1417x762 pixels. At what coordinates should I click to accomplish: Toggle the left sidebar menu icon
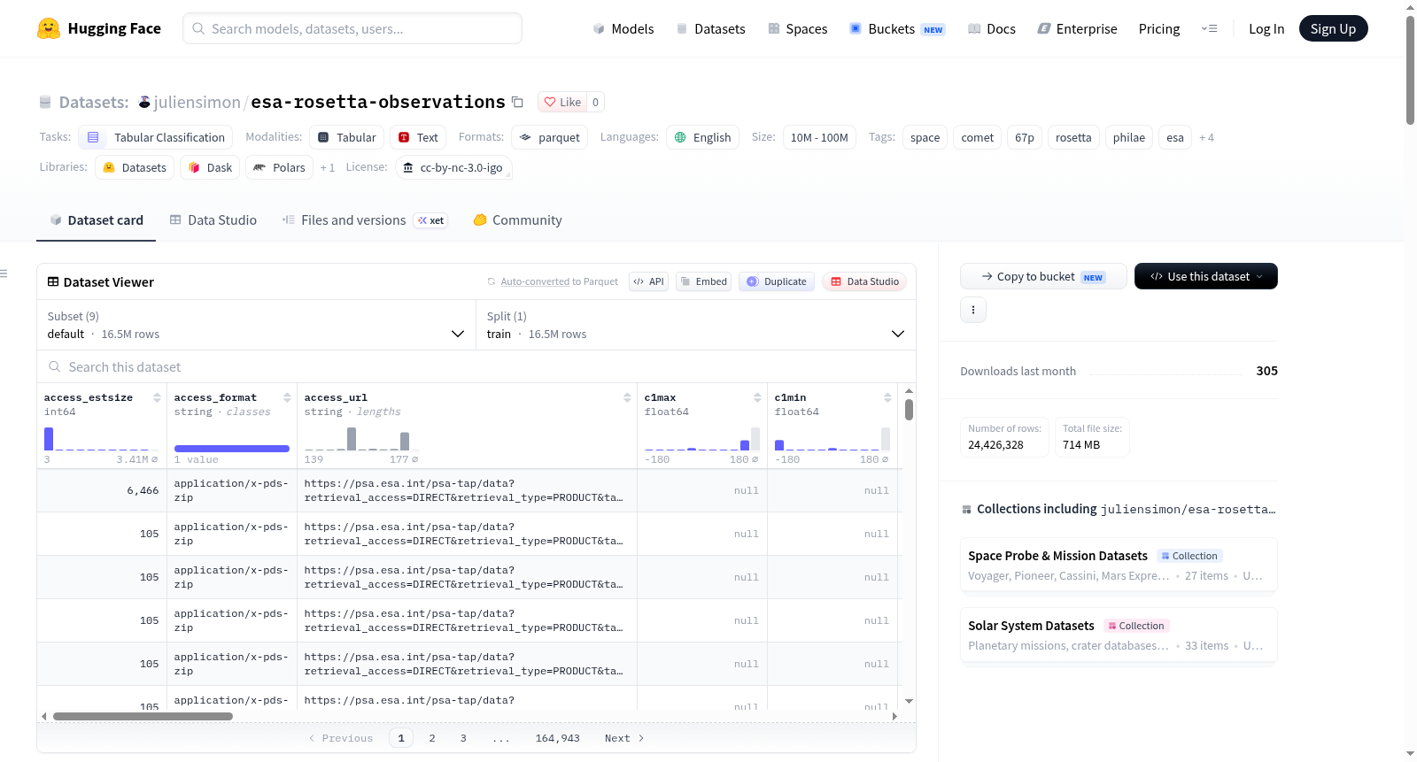pos(4,273)
